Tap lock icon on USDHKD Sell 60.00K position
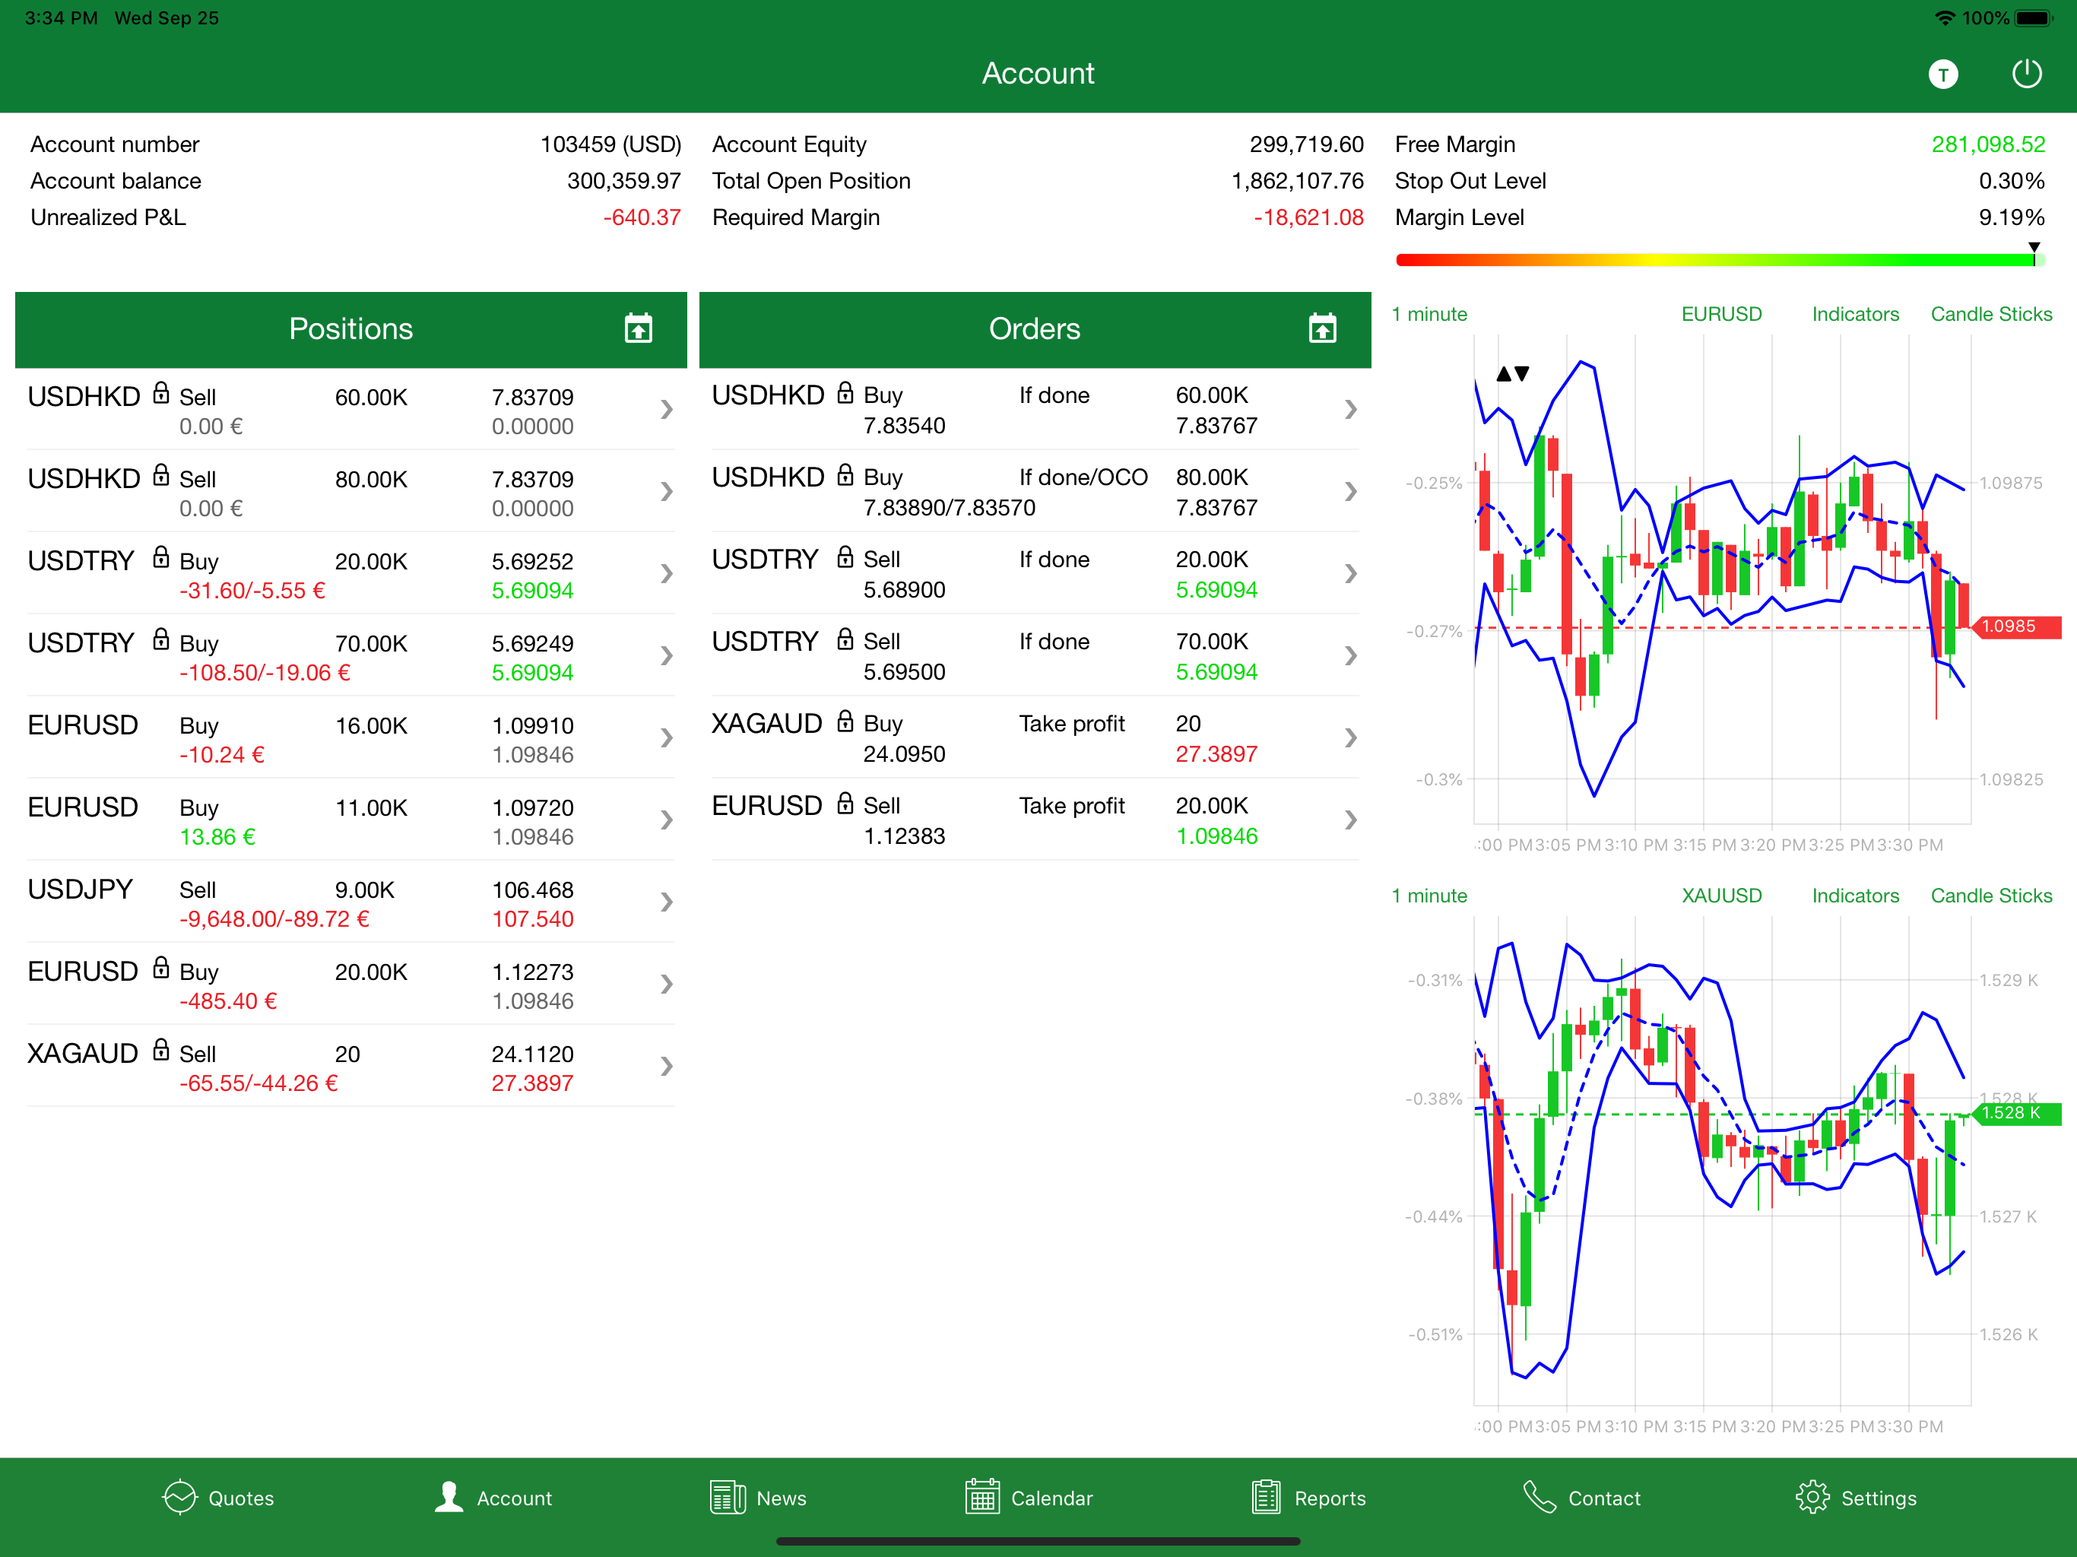The height and width of the screenshot is (1557, 2077). tap(161, 392)
